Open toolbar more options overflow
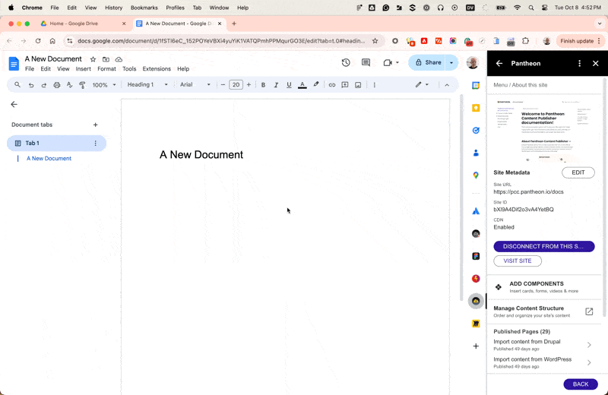 tap(374, 85)
